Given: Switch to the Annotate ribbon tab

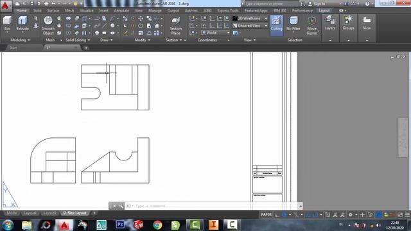Looking at the screenshot, I should pos(121,11).
